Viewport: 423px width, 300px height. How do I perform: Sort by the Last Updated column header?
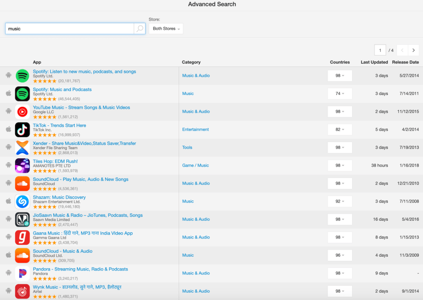coord(374,62)
